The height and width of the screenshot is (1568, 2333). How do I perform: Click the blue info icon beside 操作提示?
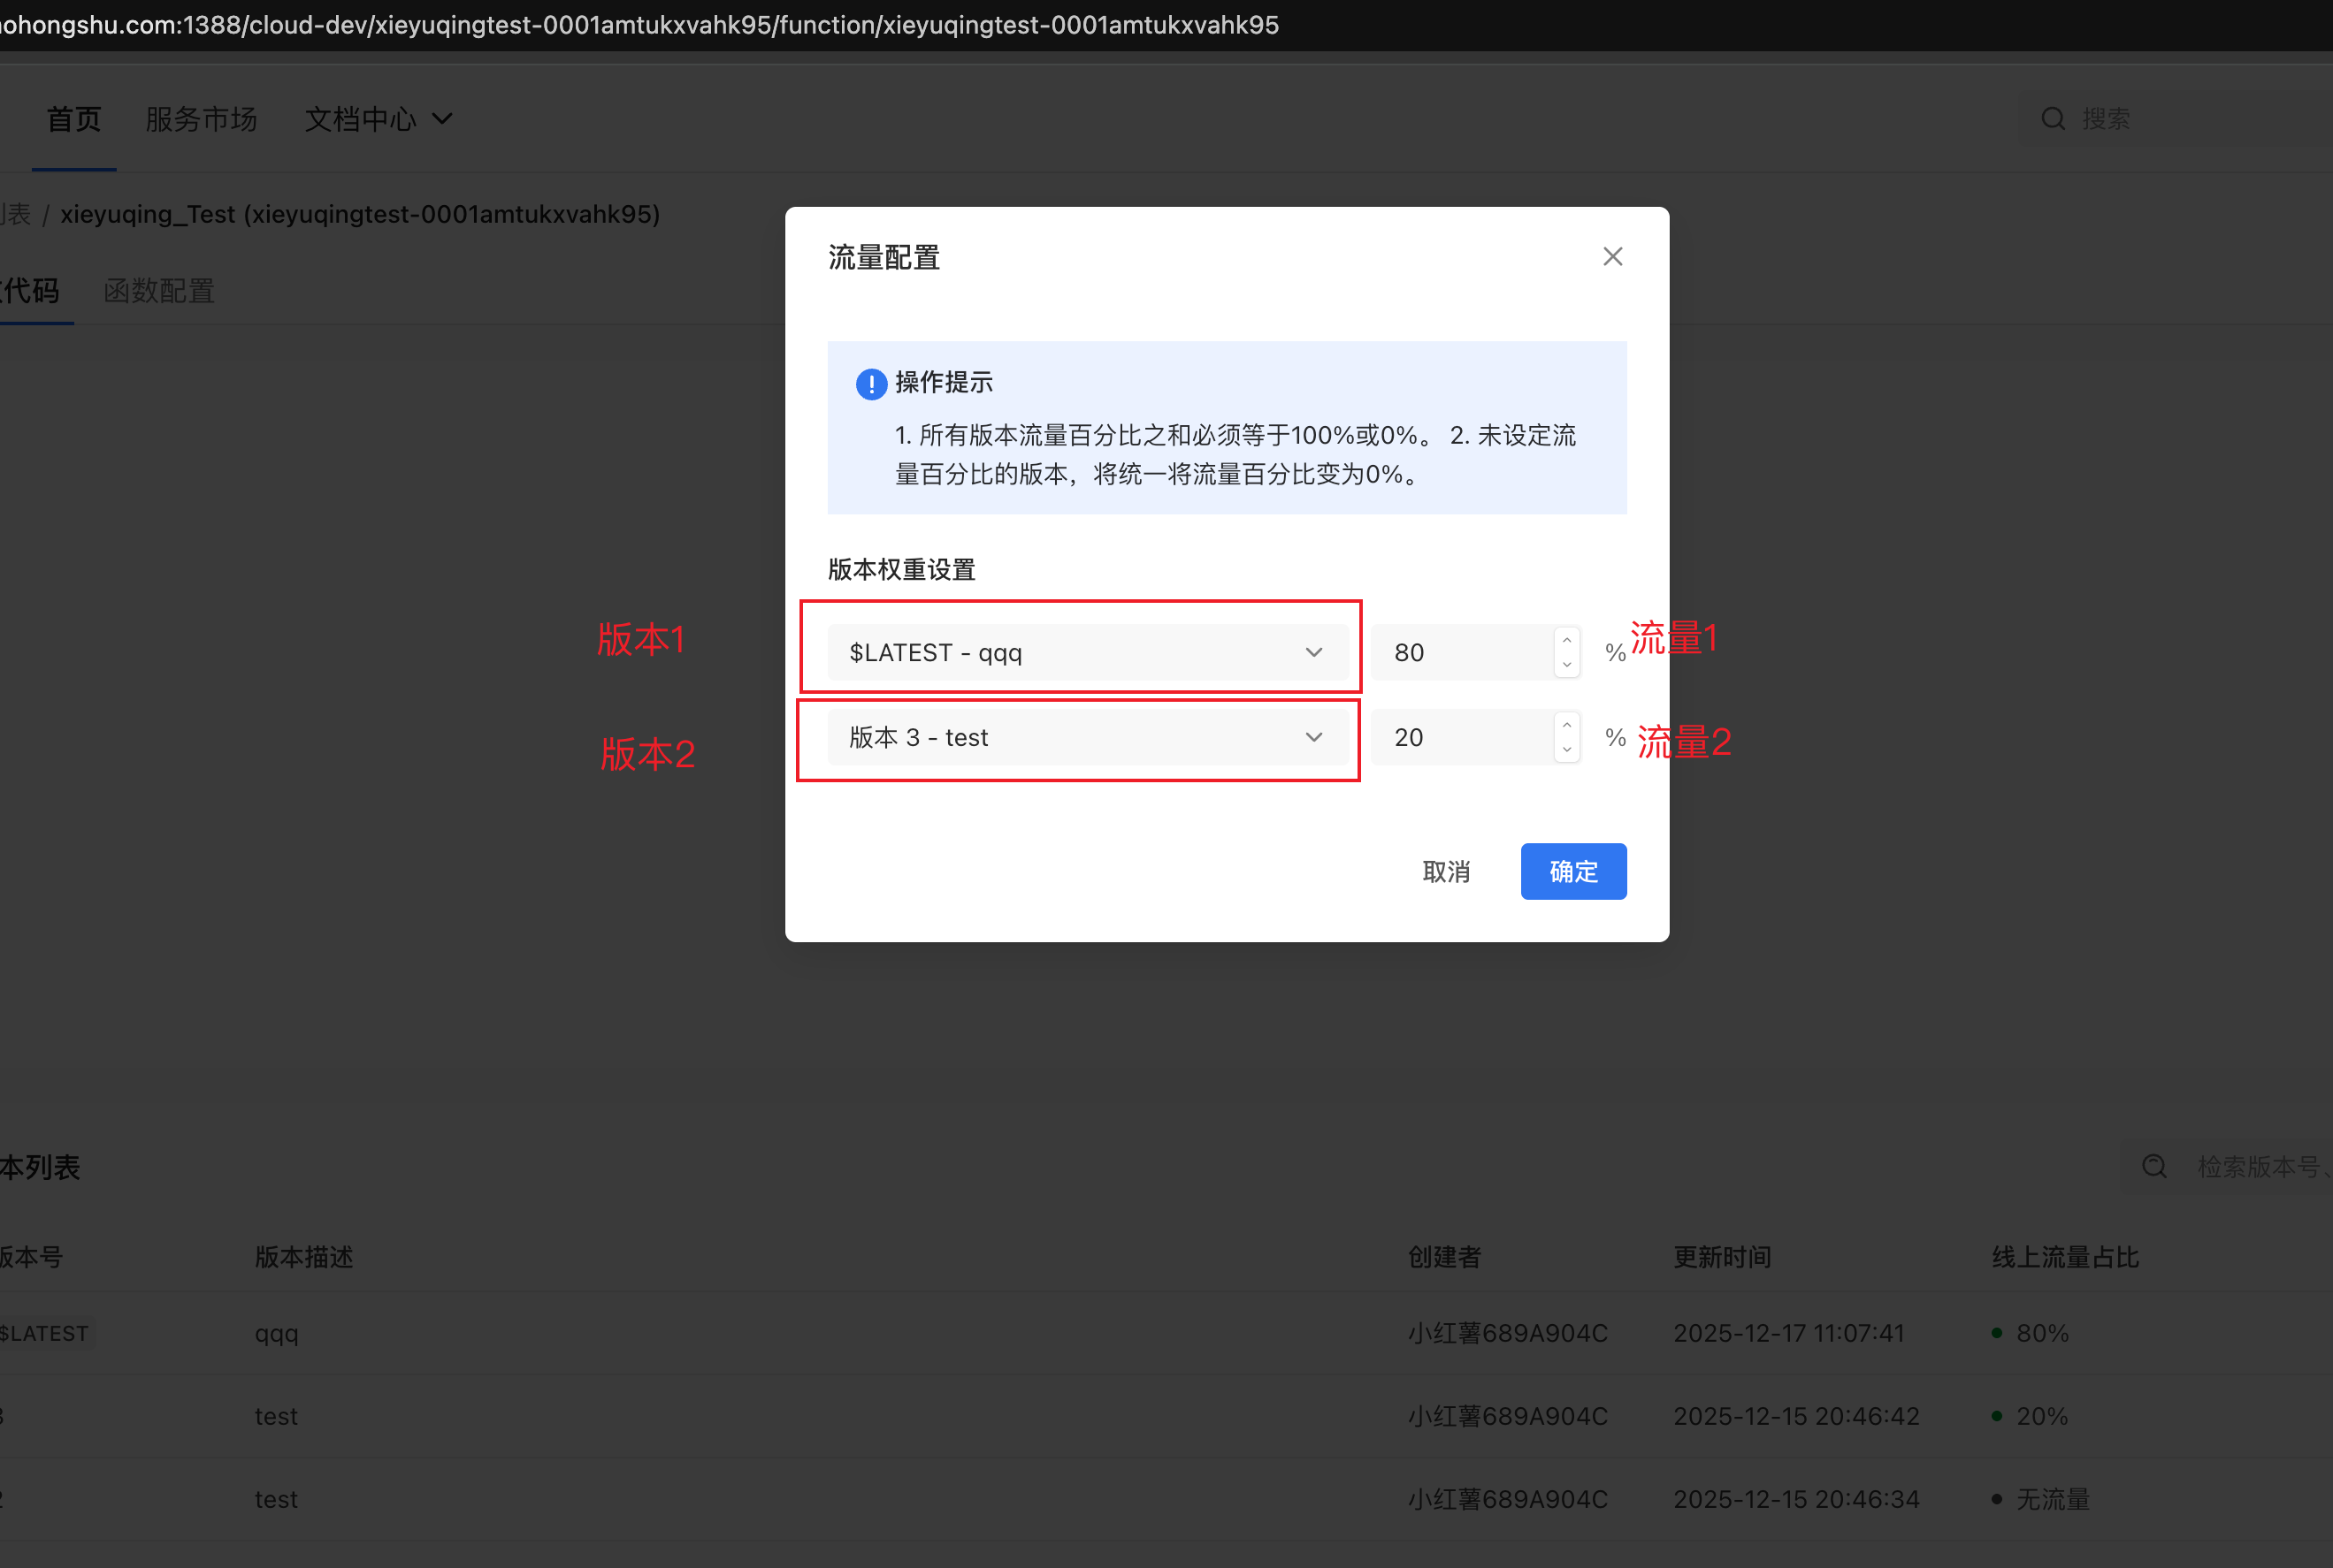pyautogui.click(x=870, y=384)
